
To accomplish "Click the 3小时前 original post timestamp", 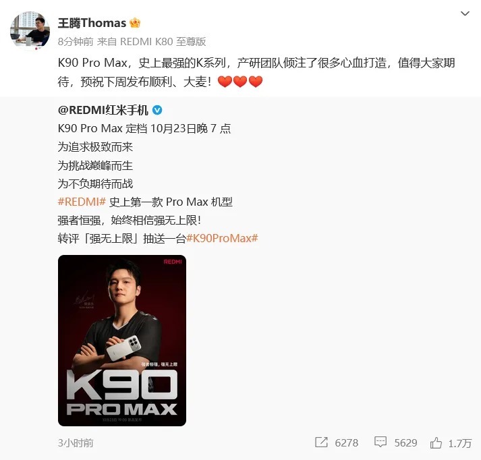I will pos(76,443).
